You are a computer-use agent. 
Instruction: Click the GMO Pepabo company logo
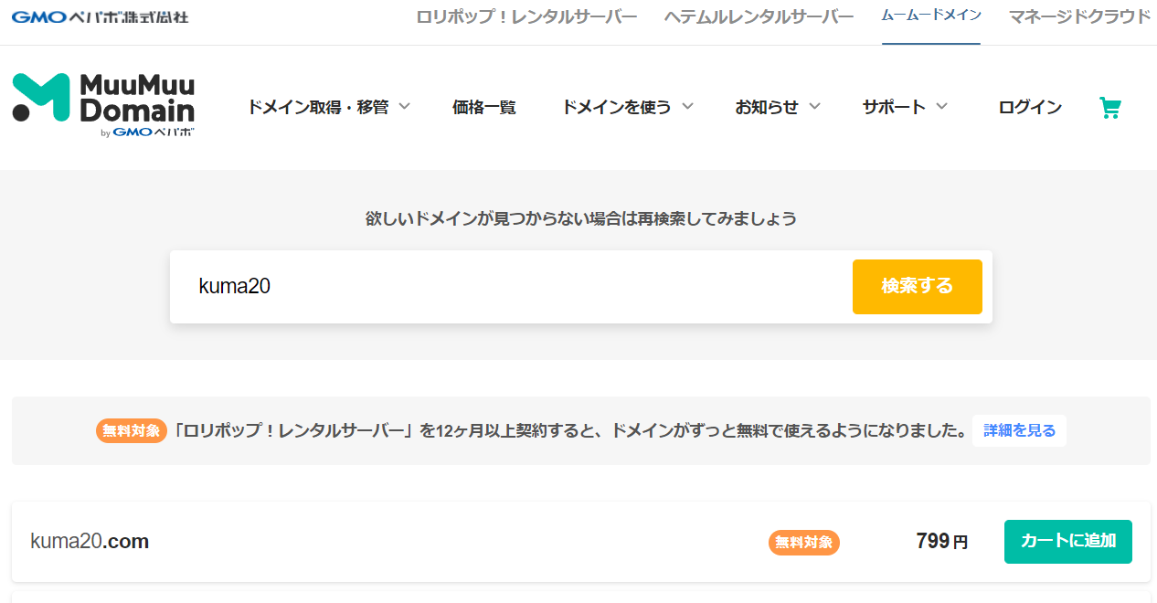click(101, 16)
